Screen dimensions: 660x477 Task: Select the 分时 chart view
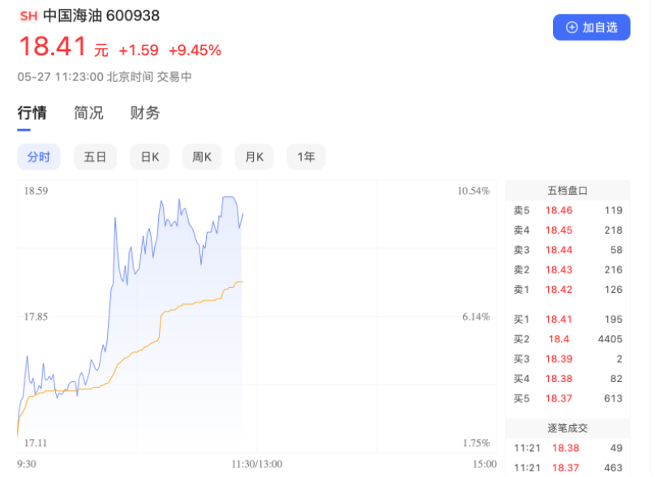point(39,157)
